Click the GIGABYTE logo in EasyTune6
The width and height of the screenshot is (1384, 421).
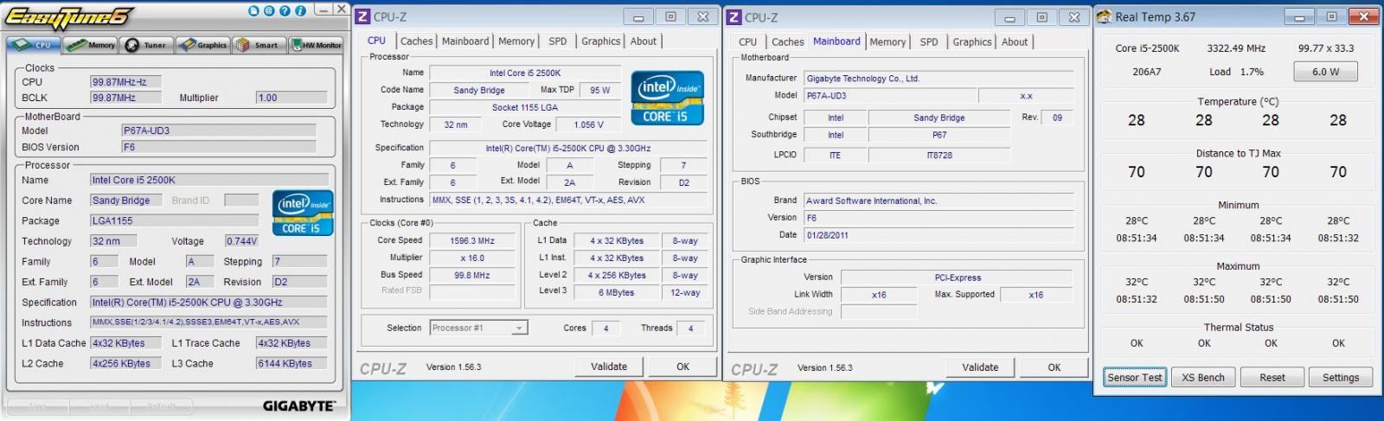[x=298, y=406]
